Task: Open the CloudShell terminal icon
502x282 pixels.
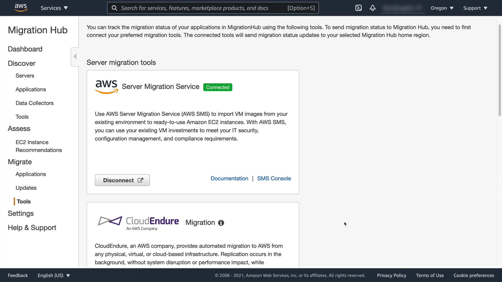Action: point(358,8)
